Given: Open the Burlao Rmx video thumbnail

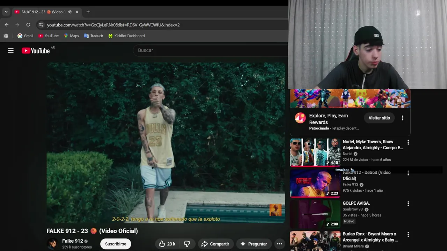Looking at the screenshot, I should click(x=315, y=241).
